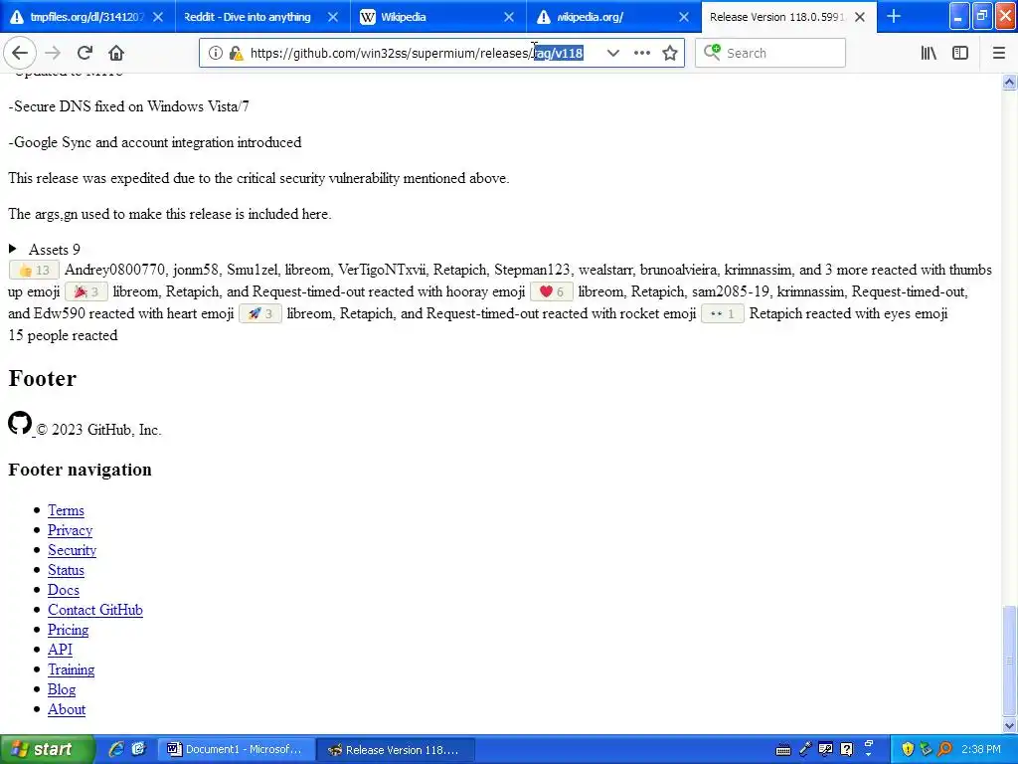Open the Pricing footer link
The image size is (1018, 764).
click(69, 630)
